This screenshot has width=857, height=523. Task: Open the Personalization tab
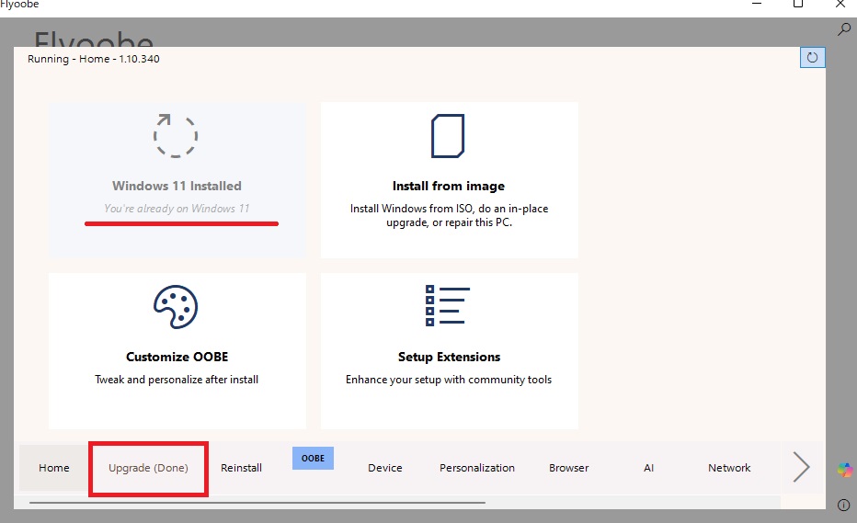[477, 468]
